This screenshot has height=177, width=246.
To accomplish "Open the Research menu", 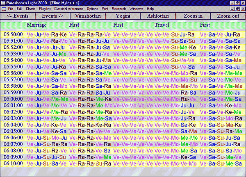I will (x=119, y=9).
